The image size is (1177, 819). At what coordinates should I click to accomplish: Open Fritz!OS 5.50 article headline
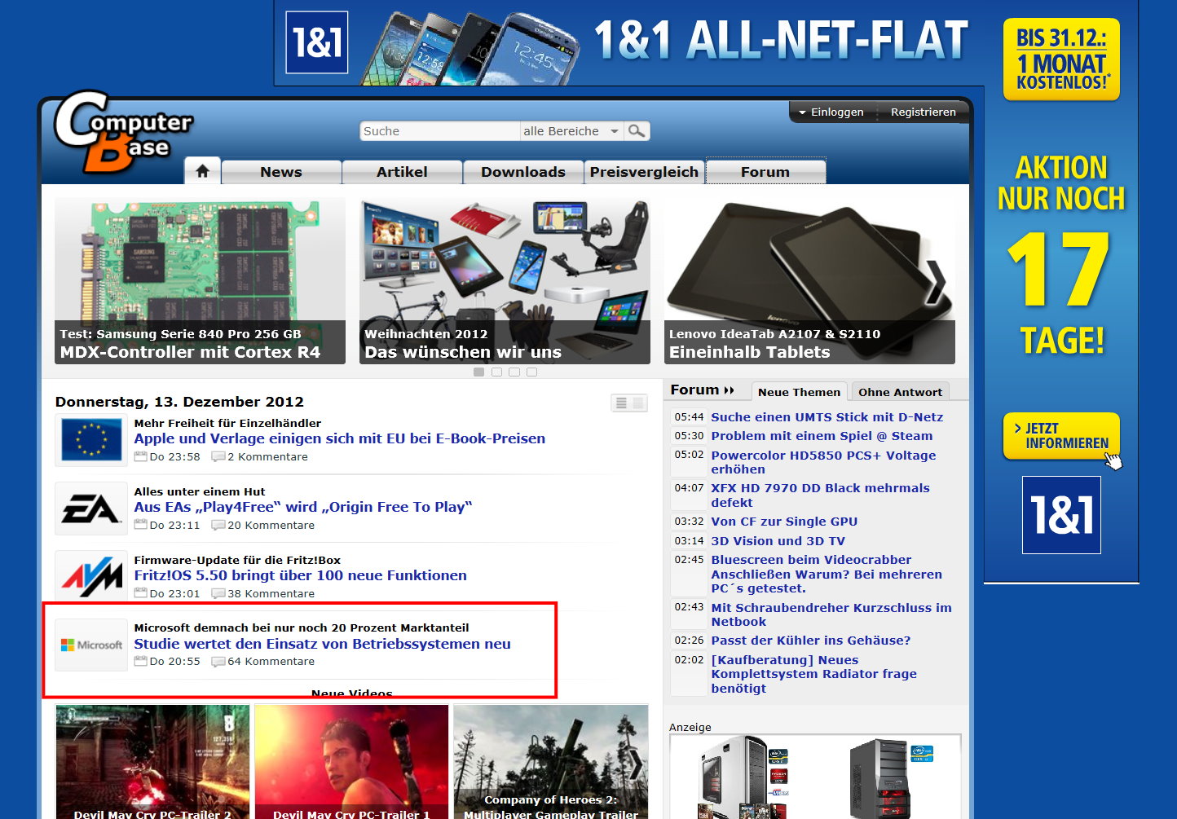click(x=300, y=575)
